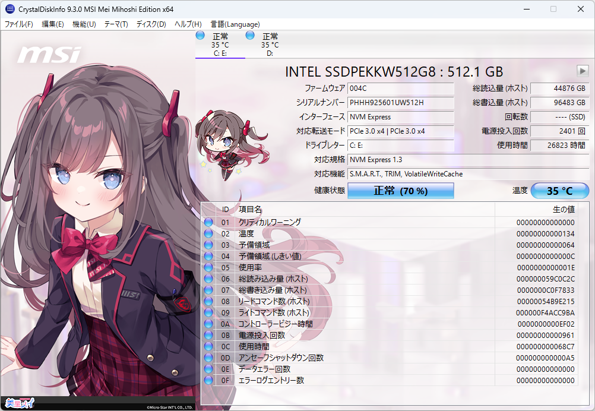Click the 35 °C temperature button
This screenshot has width=595, height=411.
pos(559,191)
